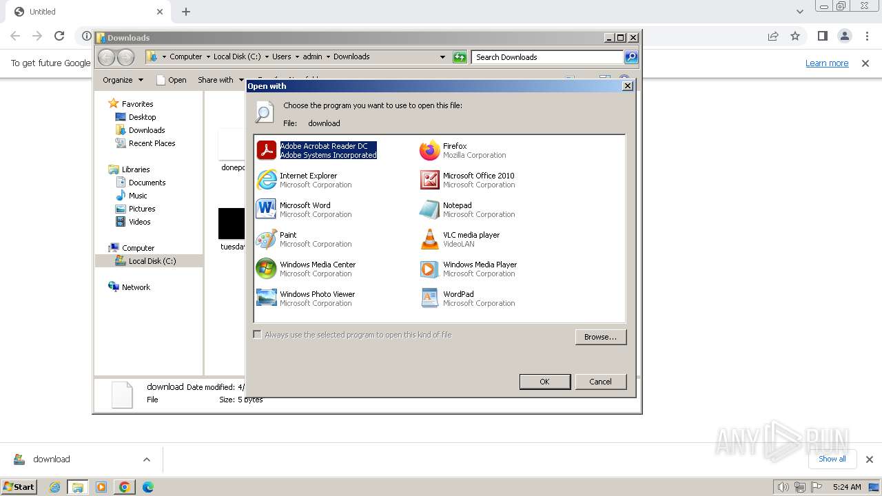
Task: Select Music library
Action: tap(138, 196)
